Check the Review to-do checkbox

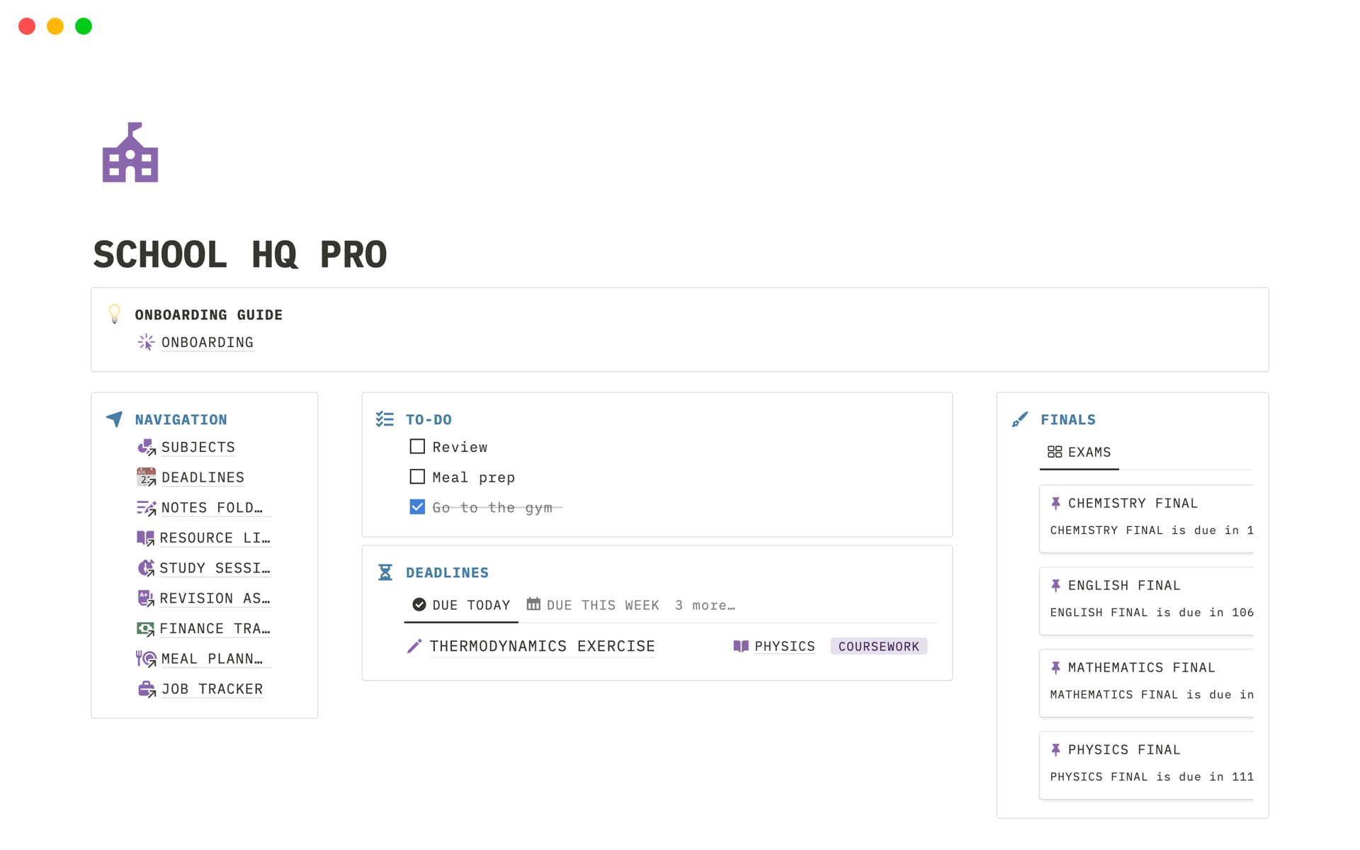417,446
